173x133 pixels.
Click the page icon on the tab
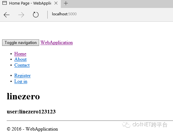tap(5, 3)
